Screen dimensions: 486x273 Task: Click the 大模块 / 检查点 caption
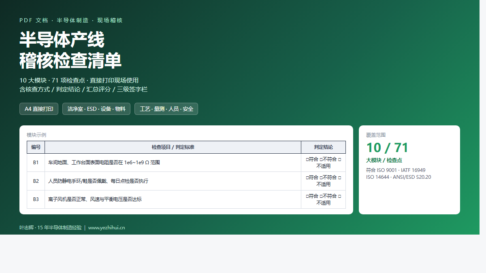coord(384,160)
